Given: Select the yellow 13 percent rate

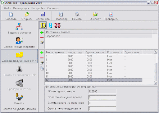Looking at the screenshot, I should [x=43, y=25].
